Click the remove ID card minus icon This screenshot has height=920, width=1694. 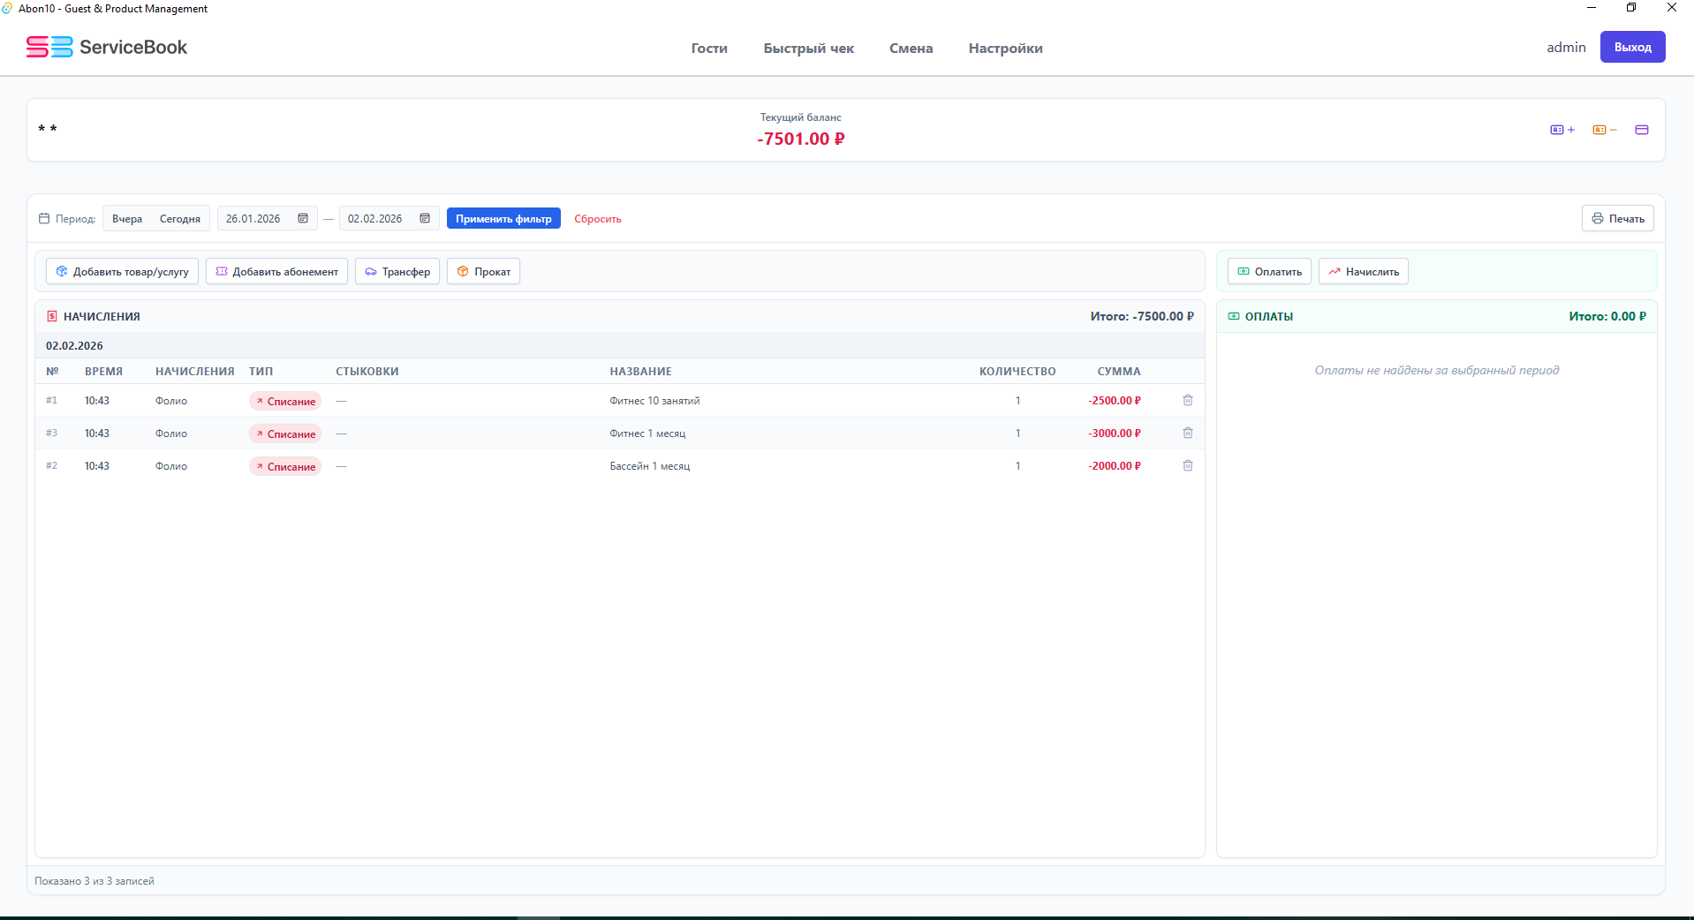tap(1605, 130)
